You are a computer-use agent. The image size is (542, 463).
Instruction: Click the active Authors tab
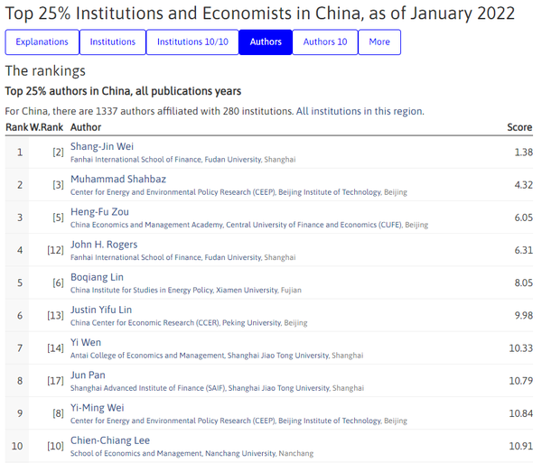tap(266, 42)
